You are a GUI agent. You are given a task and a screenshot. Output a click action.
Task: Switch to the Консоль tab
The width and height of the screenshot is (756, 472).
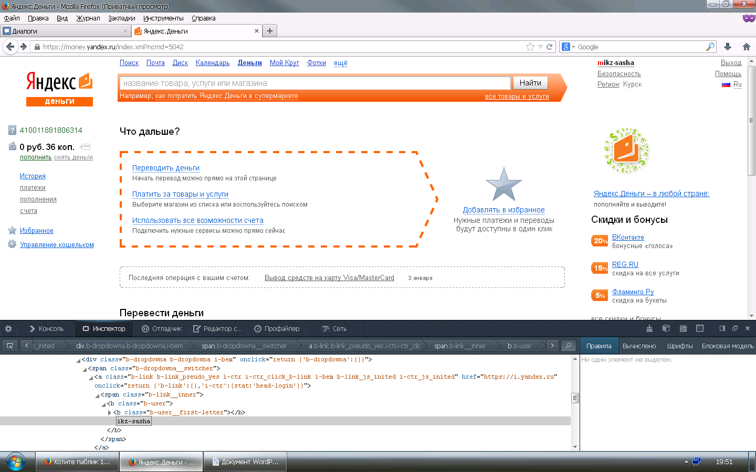pos(46,329)
